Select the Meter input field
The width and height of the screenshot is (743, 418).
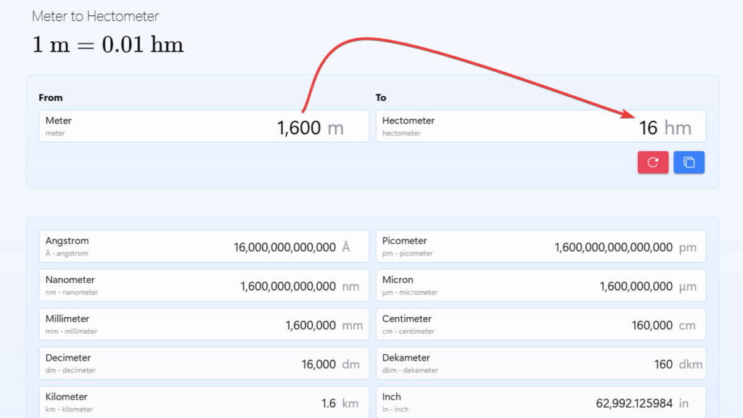203,126
